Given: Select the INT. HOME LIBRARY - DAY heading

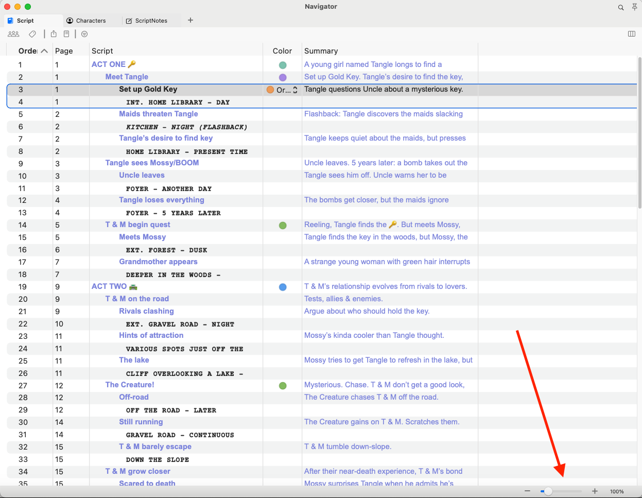Looking at the screenshot, I should (x=178, y=102).
